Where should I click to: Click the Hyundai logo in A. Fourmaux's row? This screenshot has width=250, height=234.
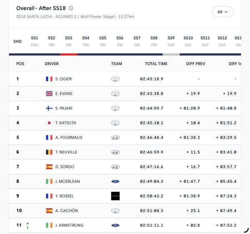click(115, 137)
